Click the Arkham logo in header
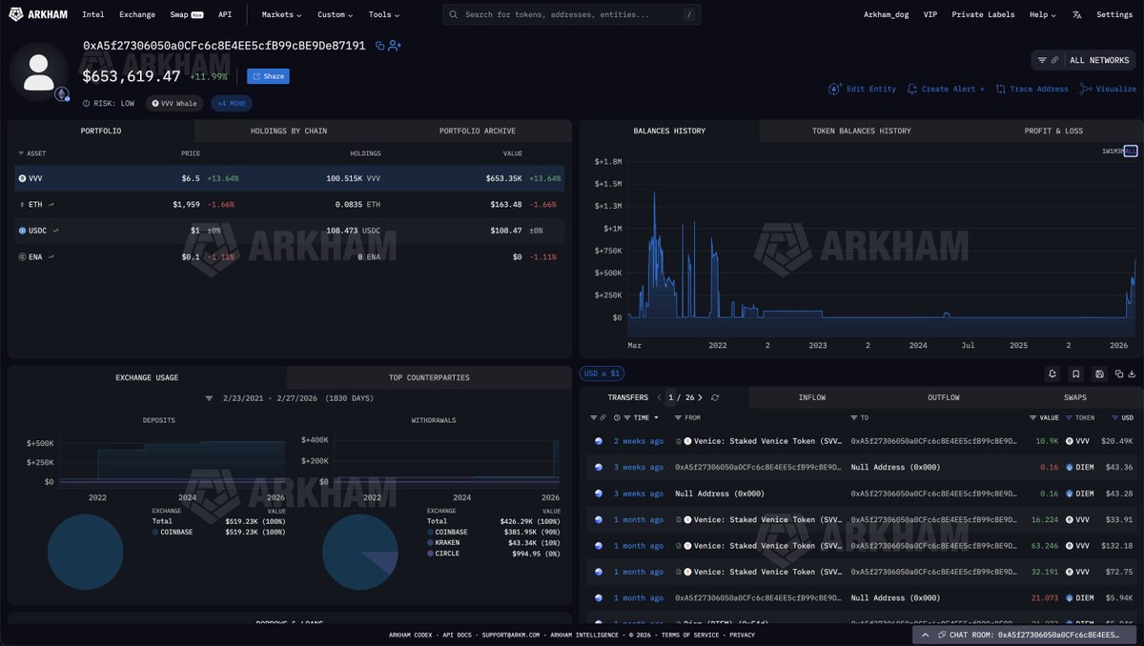Viewport: 1144px width, 646px height. pyautogui.click(x=36, y=14)
